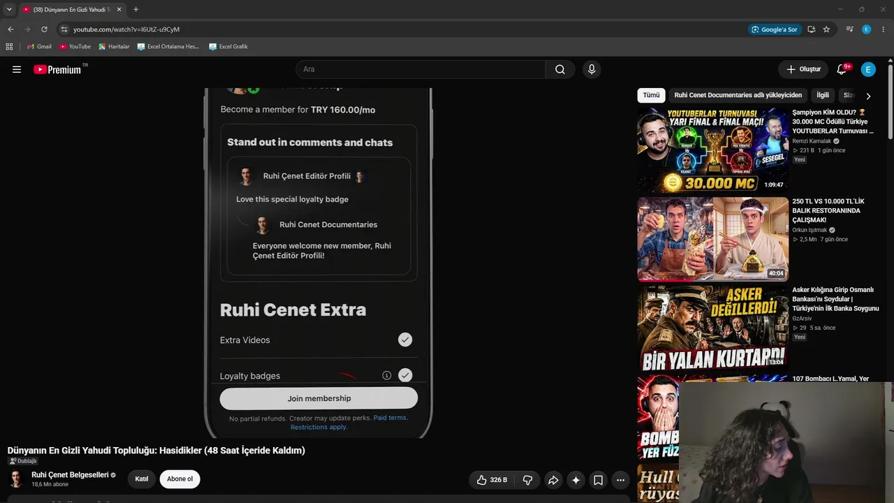The height and width of the screenshot is (503, 894).
Task: Click the YouTube search magnifier button
Action: point(560,69)
